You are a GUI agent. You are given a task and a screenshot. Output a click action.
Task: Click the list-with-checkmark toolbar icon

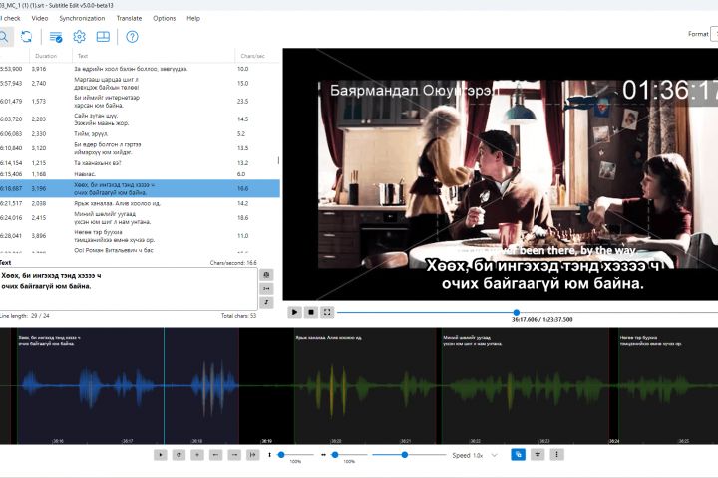(56, 37)
